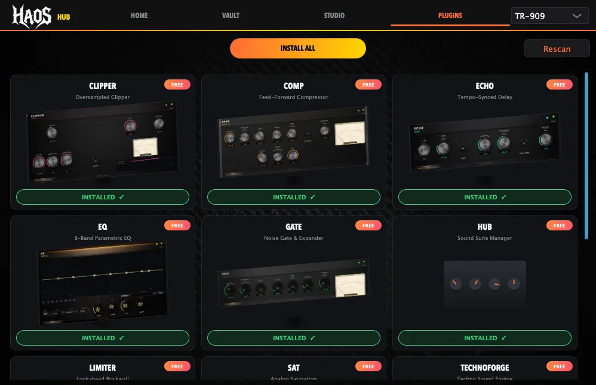
Task: Open the Echo plugin preview image
Action: click(485, 142)
